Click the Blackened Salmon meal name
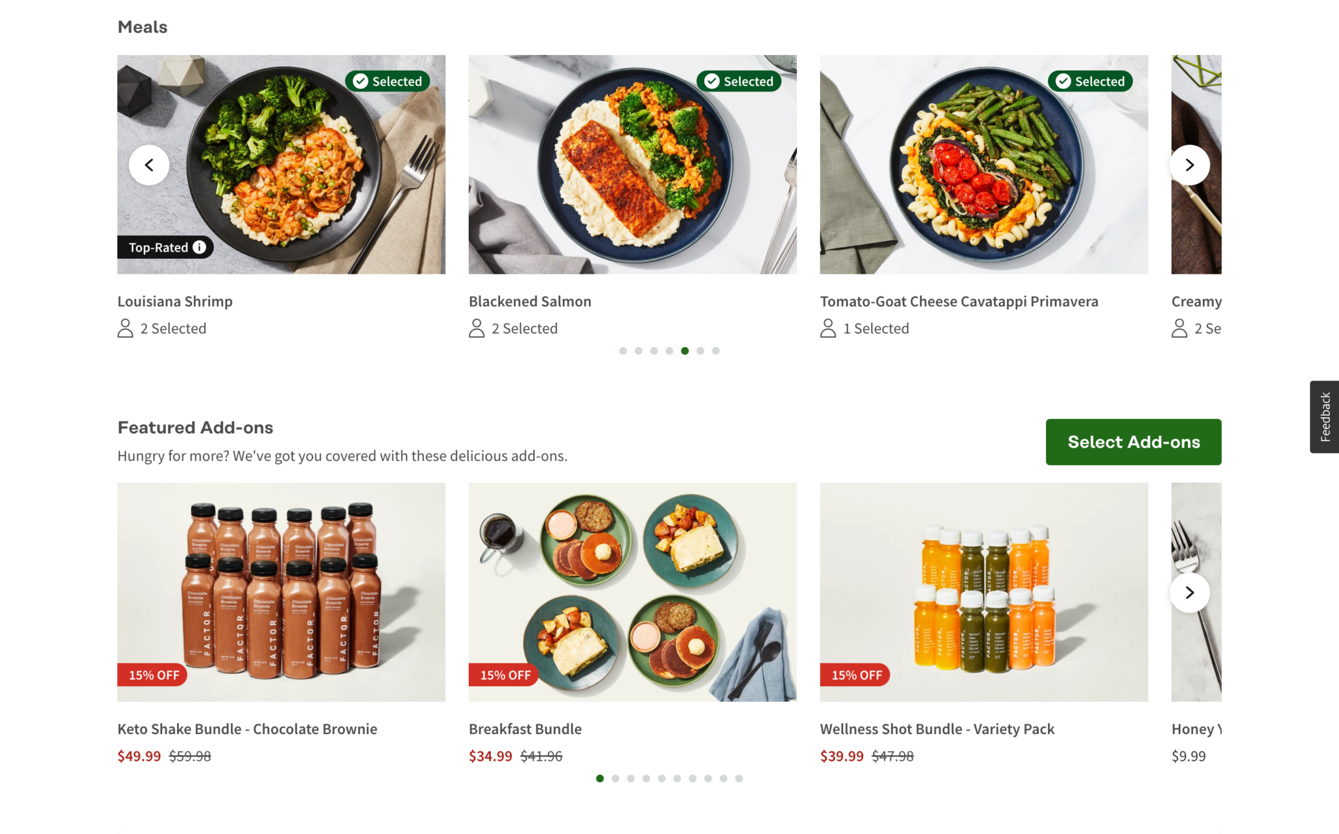The width and height of the screenshot is (1339, 834). 530,301
